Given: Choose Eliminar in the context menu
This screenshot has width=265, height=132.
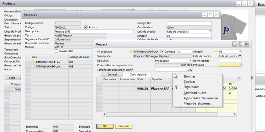Looking at the screenshot, I should coord(189,76).
